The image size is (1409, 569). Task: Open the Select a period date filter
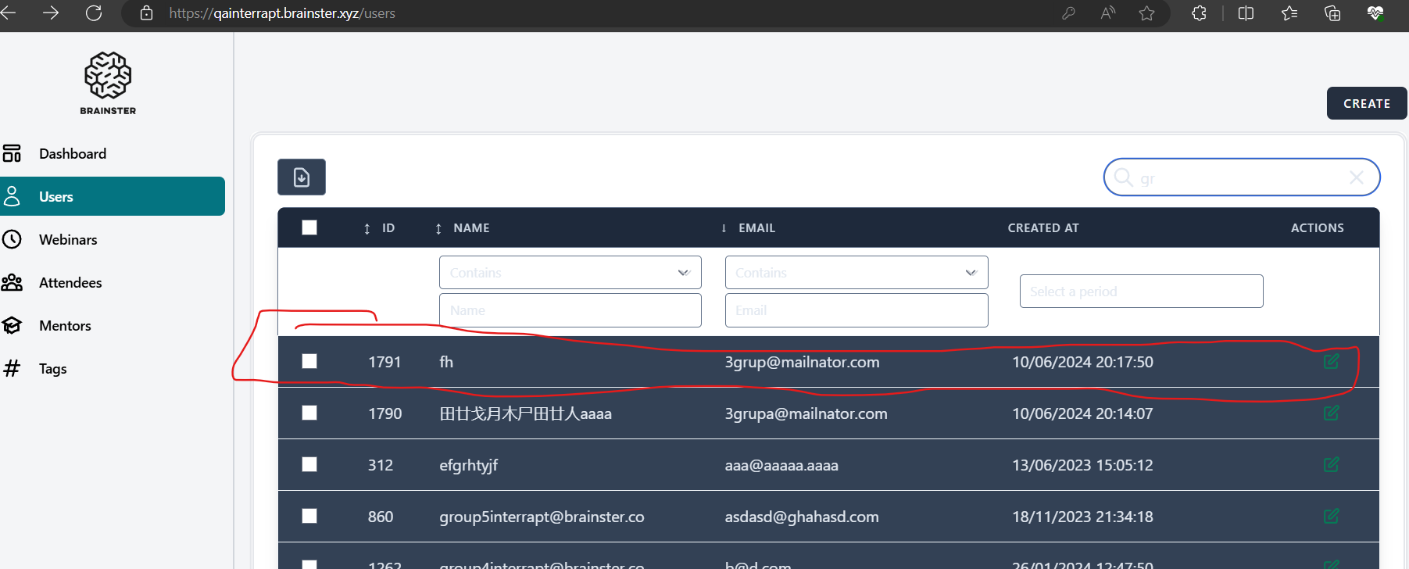[1140, 292]
